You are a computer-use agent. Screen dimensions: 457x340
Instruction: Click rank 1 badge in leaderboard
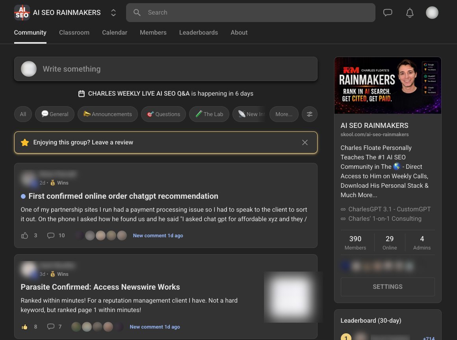pyautogui.click(x=346, y=338)
